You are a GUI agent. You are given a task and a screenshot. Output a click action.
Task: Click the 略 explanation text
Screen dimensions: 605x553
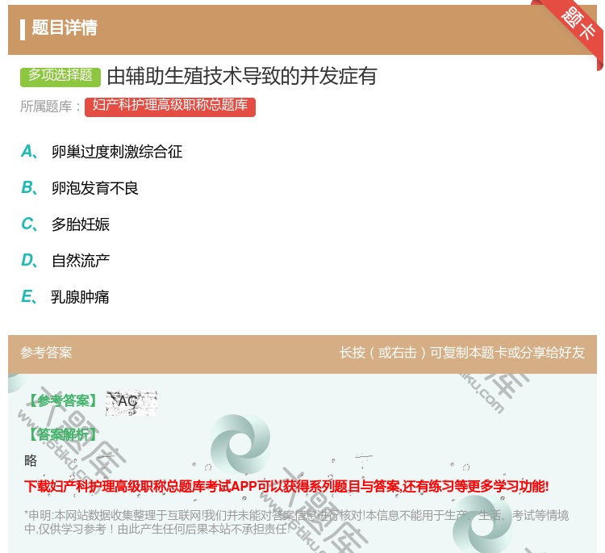coord(31,460)
